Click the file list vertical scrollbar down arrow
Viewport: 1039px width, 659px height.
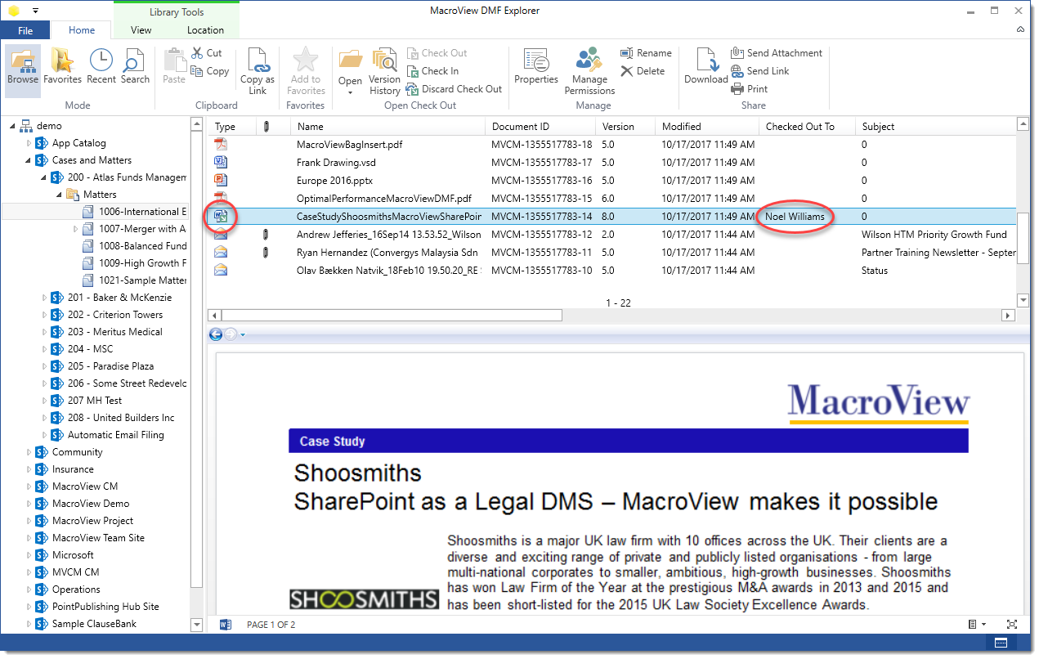click(1022, 300)
